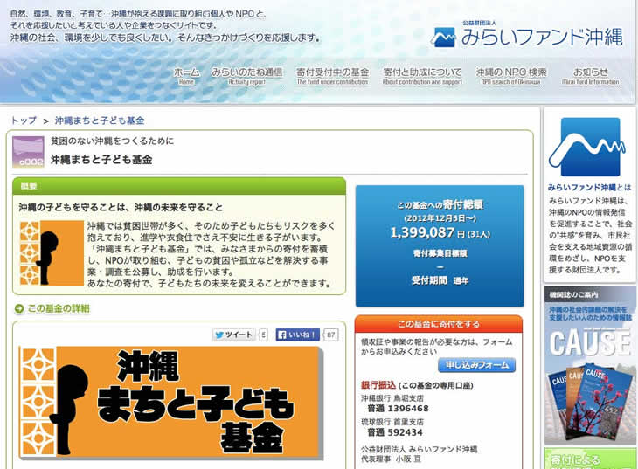Click the みらいファンド沖縄 header logo
The width and height of the screenshot is (638, 469).
click(x=527, y=37)
